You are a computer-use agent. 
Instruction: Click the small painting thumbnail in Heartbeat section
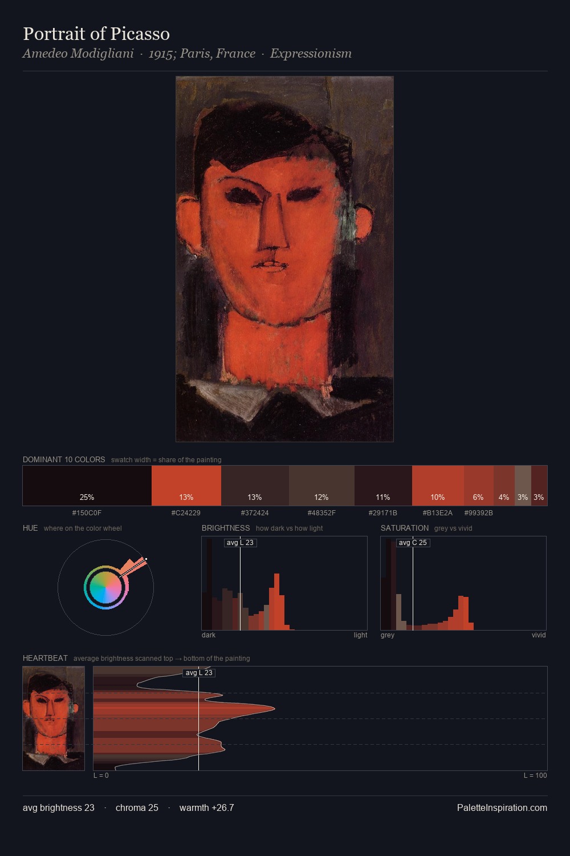click(54, 718)
